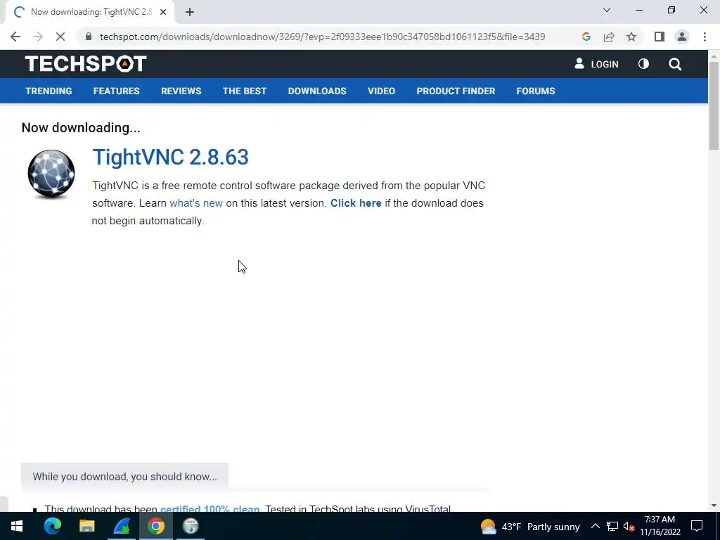Open the Chrome three-dot menu
The width and height of the screenshot is (720, 540).
pos(705,37)
